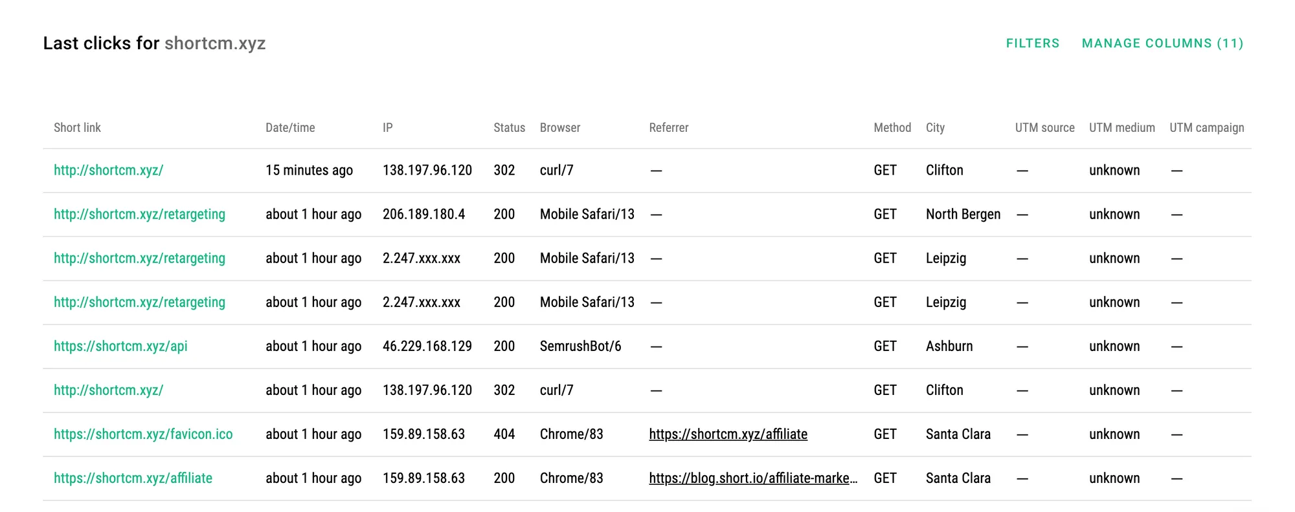The image size is (1295, 512).
Task: Open Manage Columns (11)
Action: (1162, 43)
